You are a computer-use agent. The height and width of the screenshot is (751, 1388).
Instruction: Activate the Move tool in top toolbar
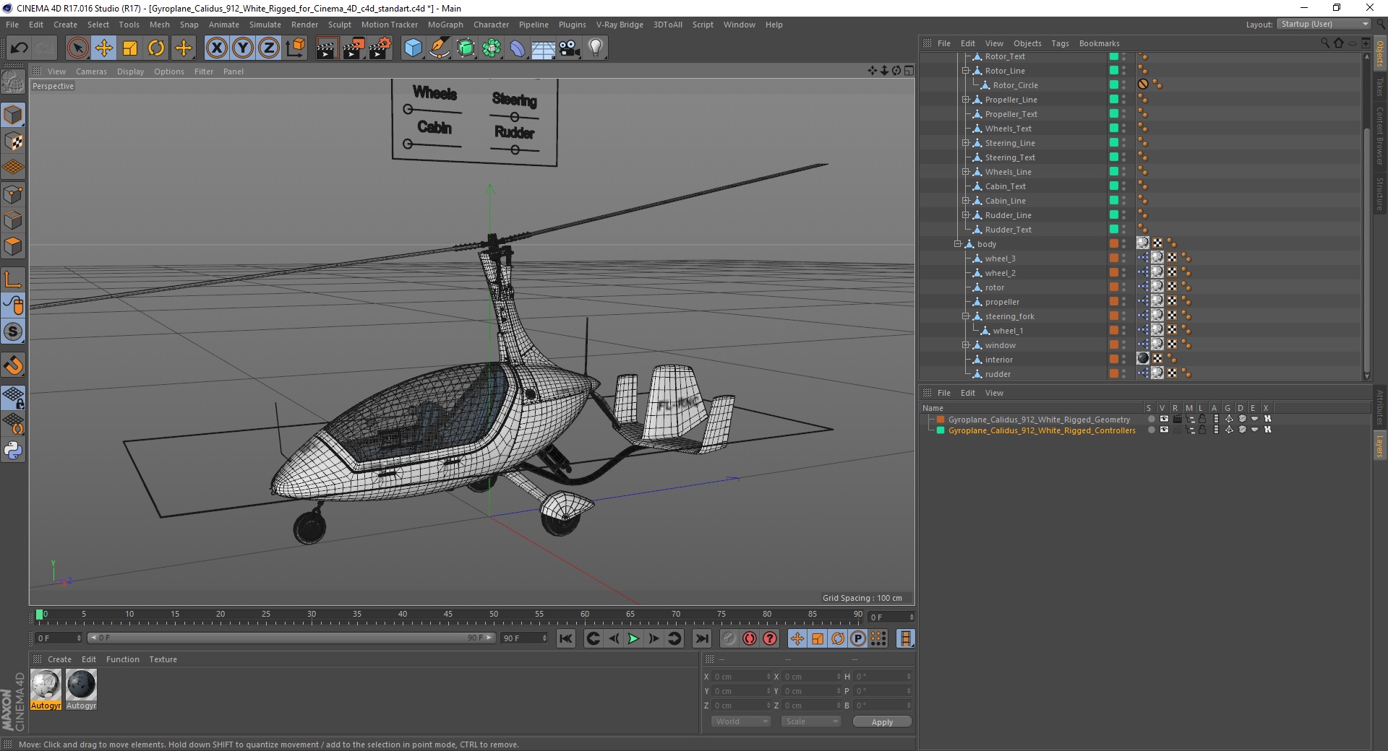tap(103, 48)
